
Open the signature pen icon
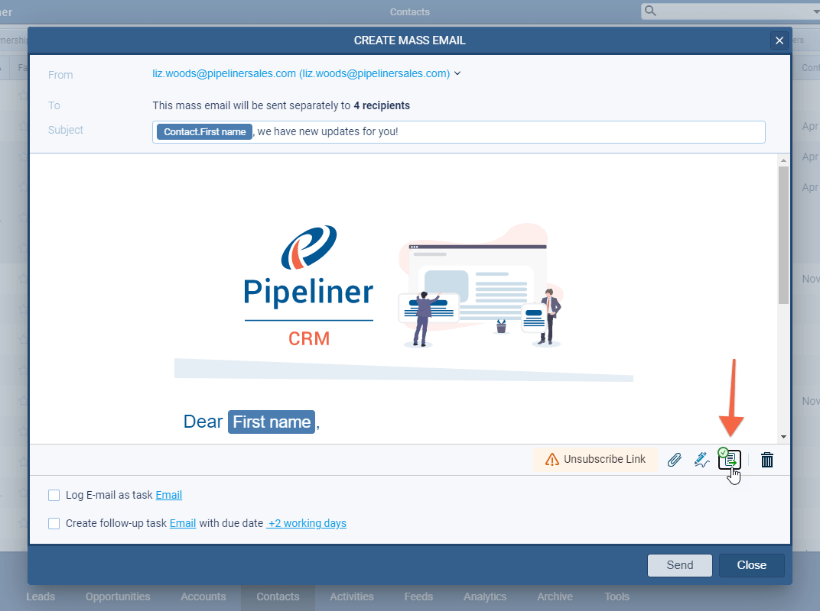701,460
